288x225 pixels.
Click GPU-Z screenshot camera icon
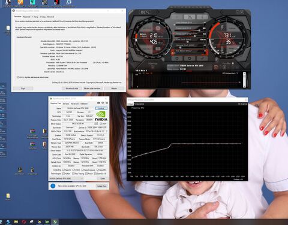[x=99, y=103]
